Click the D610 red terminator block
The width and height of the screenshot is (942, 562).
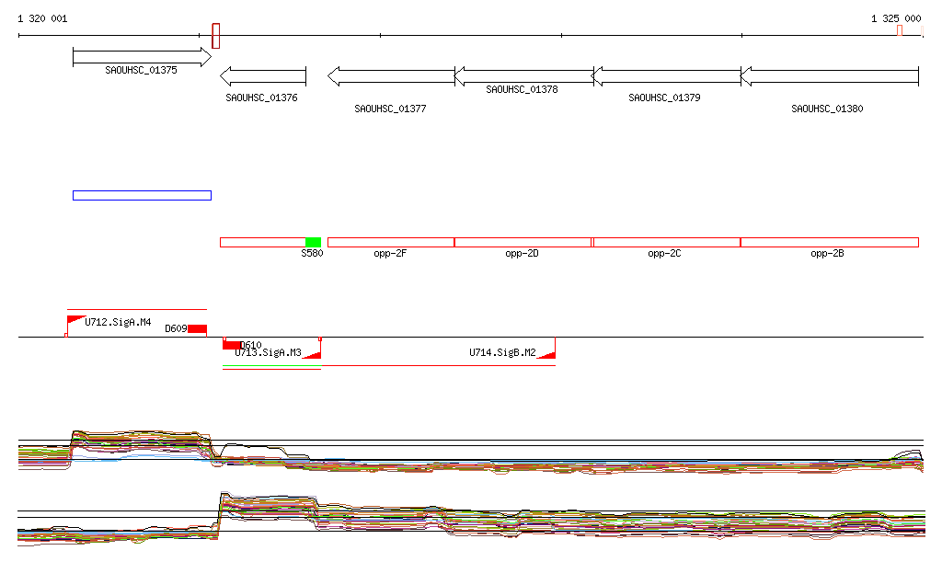(233, 345)
